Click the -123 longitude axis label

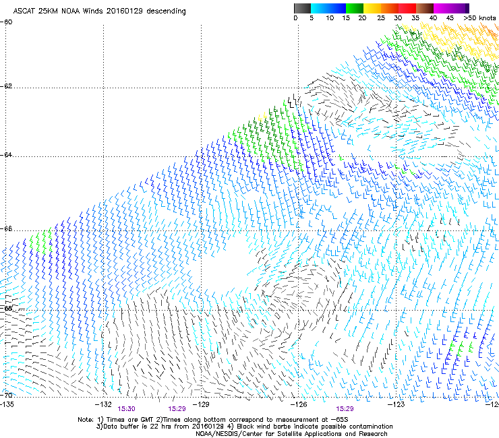click(396, 404)
